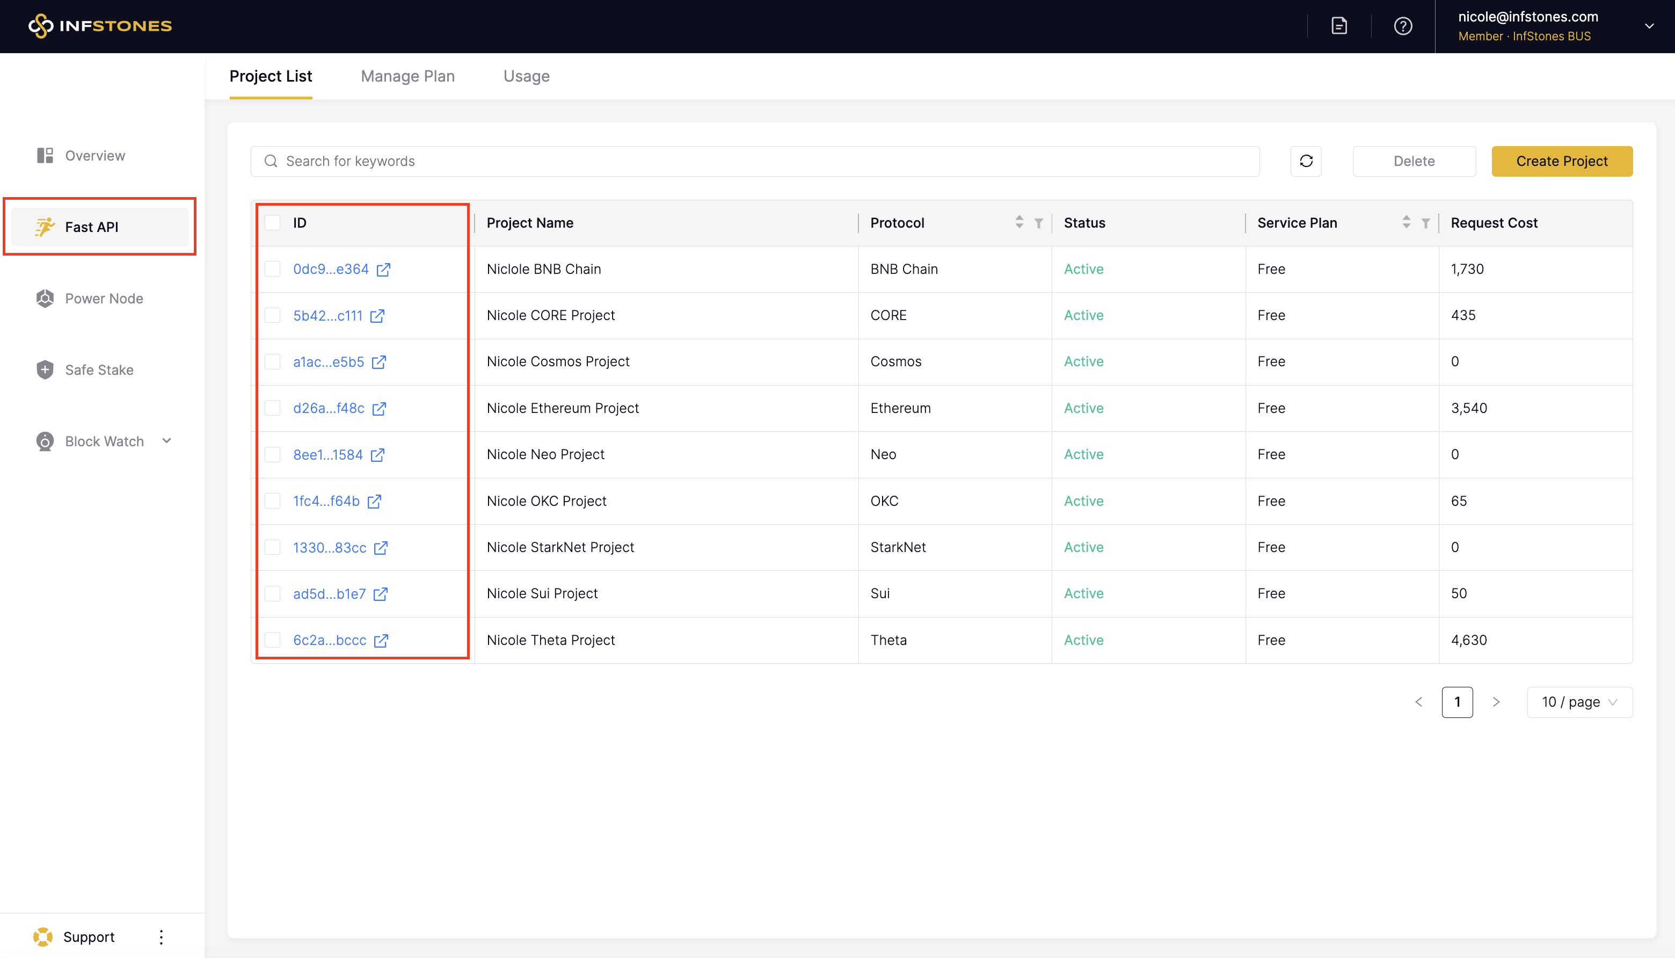Open the Power Node sidebar item
This screenshot has width=1675, height=958.
[x=103, y=298]
